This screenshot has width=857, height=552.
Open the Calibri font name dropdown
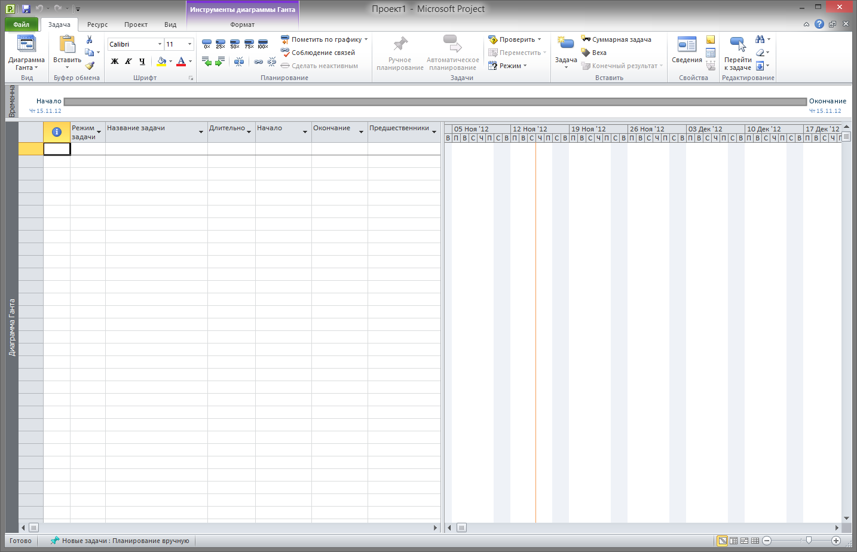point(160,44)
